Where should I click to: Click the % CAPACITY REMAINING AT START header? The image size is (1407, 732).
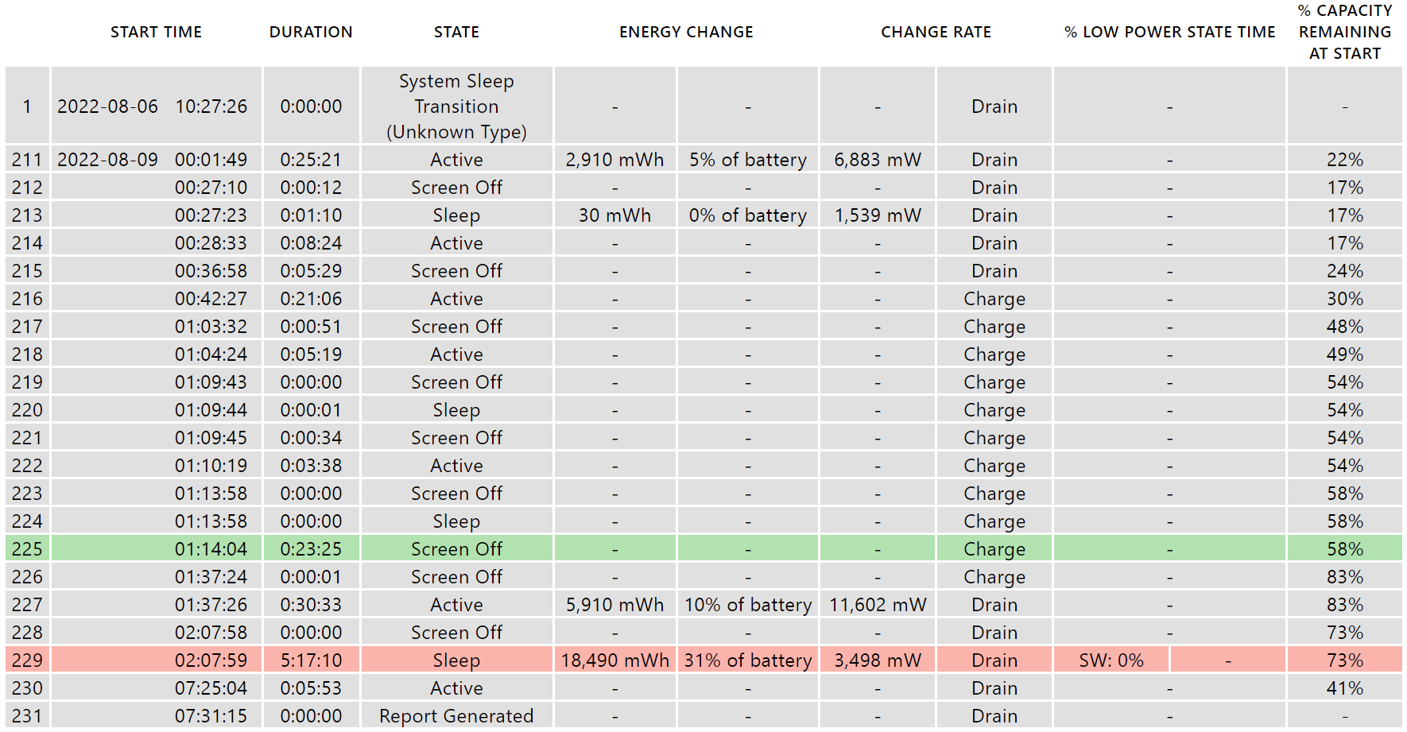1345,32
